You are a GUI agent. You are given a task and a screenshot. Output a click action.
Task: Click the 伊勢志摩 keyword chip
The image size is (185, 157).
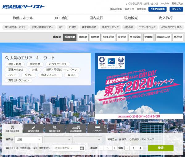coord(35,64)
